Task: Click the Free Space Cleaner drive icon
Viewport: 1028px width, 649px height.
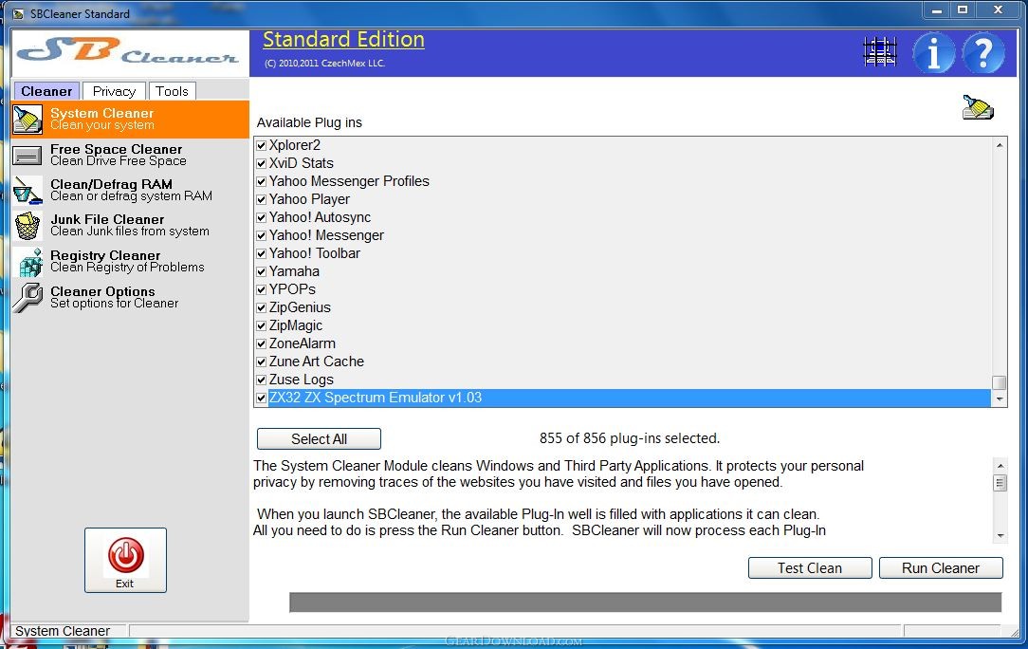Action: [28, 156]
